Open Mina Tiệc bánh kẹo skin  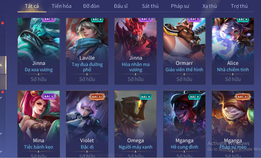point(39,124)
